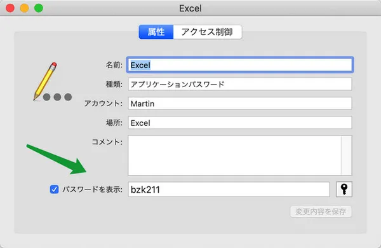The height and width of the screenshot is (248, 381).
Task: Click the 名前: label
Action: [x=114, y=65]
